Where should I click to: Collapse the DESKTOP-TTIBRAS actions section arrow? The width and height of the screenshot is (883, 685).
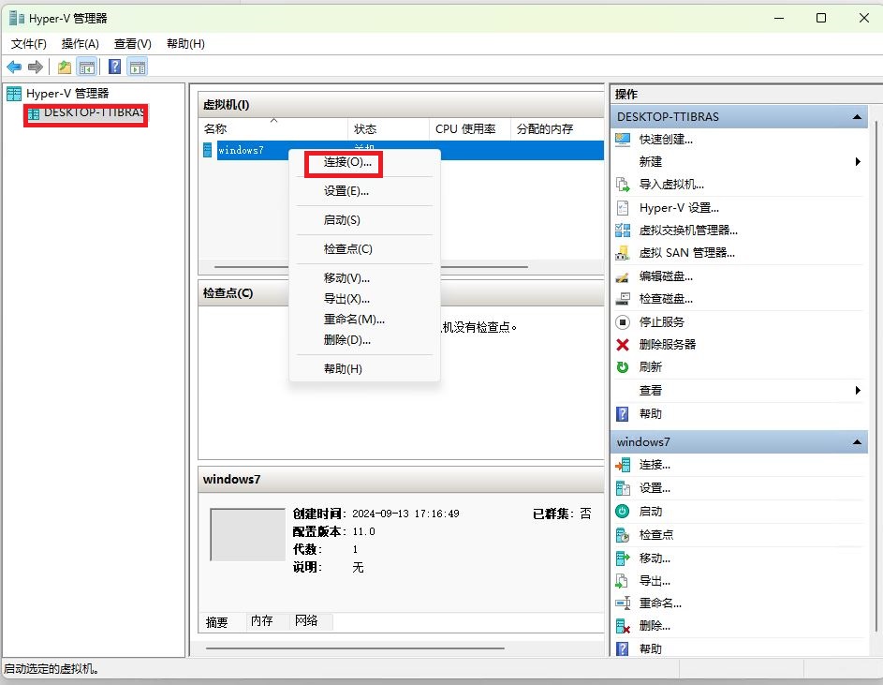[x=857, y=117]
